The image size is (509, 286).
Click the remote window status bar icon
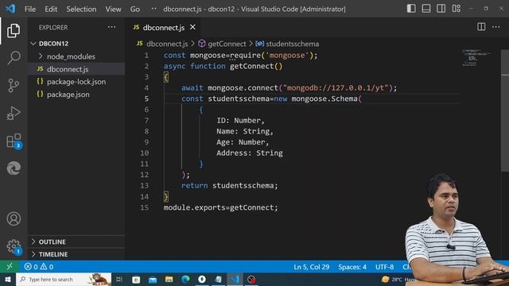10,267
